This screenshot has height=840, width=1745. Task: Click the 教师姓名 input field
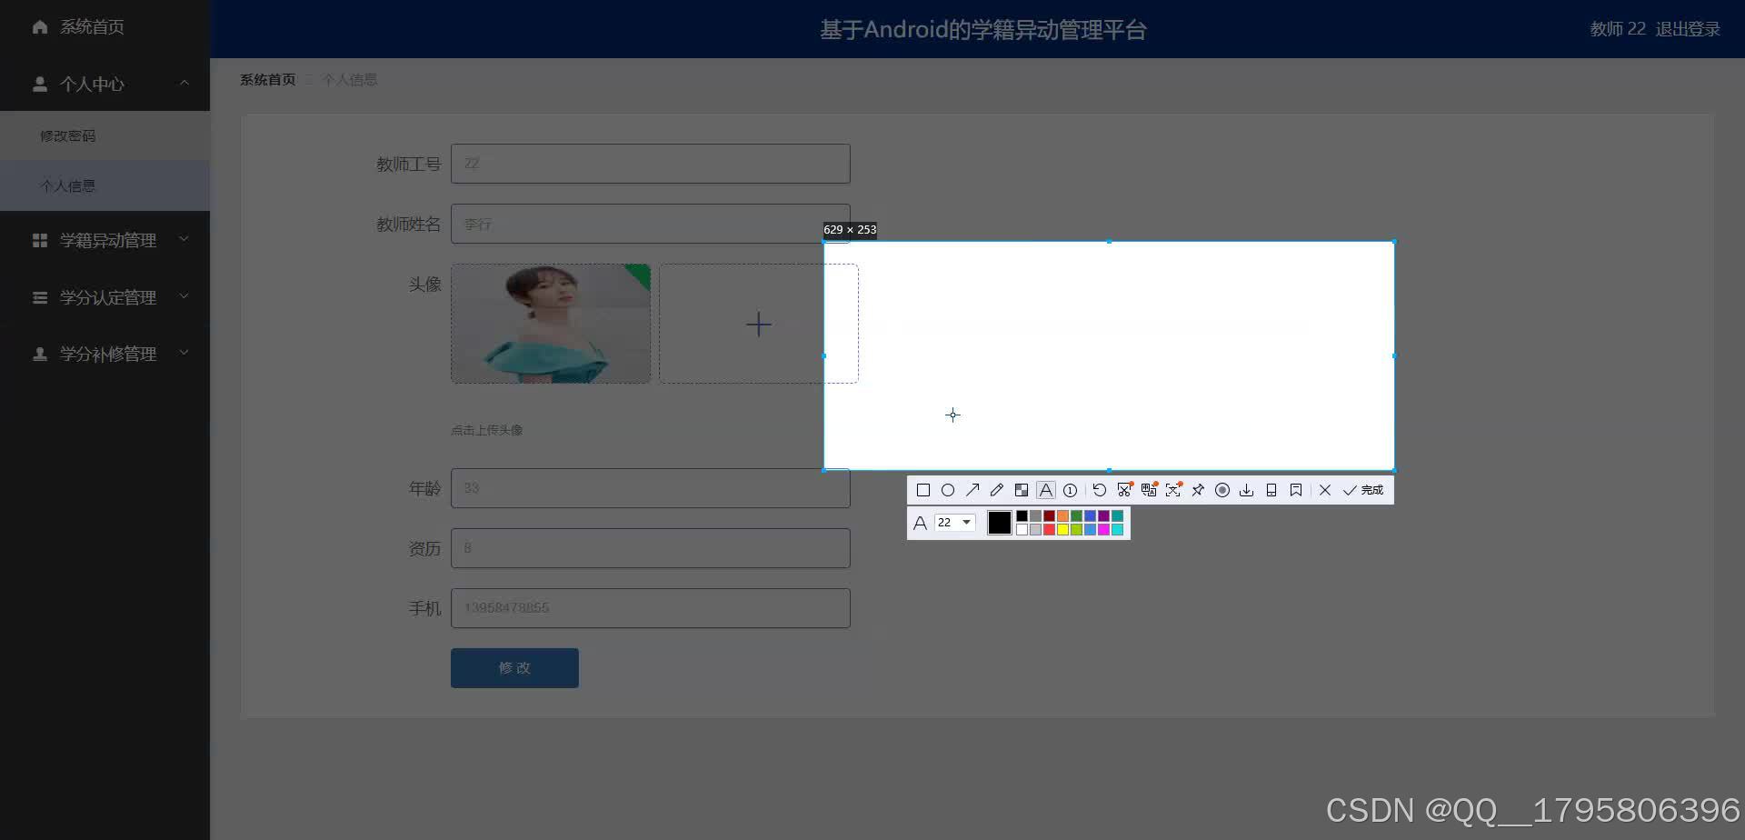pos(651,224)
